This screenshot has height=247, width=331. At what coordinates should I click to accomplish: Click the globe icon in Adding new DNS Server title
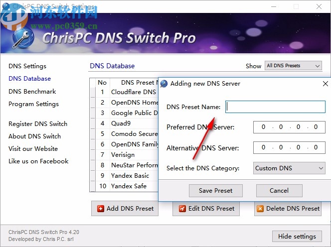[164, 84]
